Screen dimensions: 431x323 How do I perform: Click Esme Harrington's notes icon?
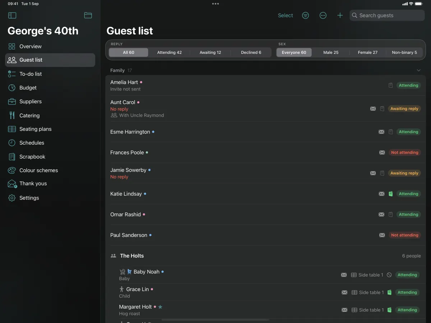click(391, 132)
